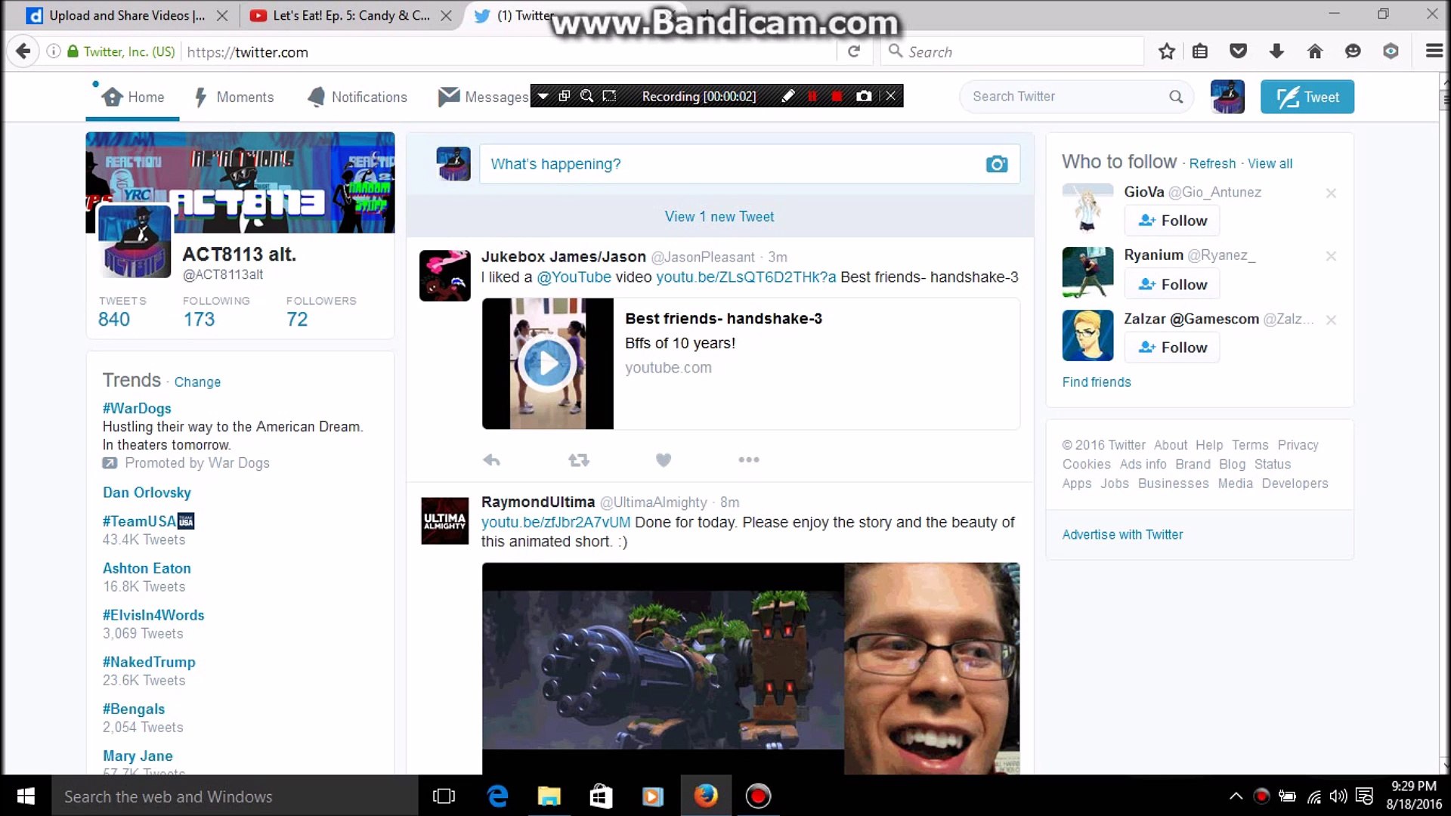Retweet the Best friends handshake tweet
Image resolution: width=1451 pixels, height=816 pixels.
click(x=578, y=459)
